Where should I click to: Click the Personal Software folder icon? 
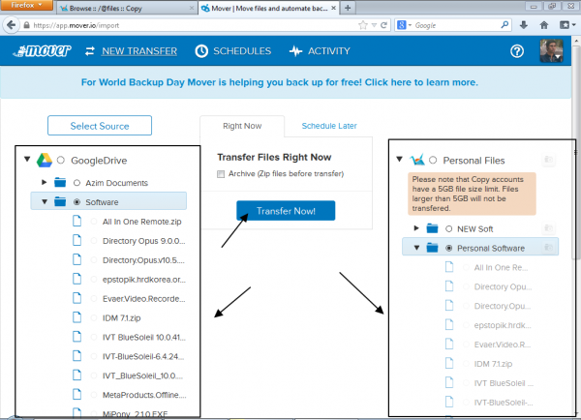click(432, 248)
